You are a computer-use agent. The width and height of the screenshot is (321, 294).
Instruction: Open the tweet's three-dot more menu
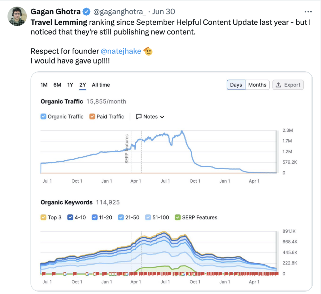pyautogui.click(x=308, y=12)
